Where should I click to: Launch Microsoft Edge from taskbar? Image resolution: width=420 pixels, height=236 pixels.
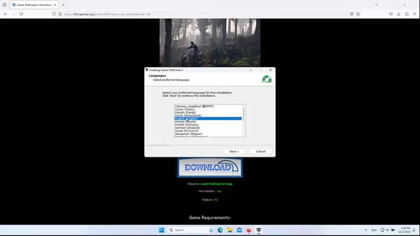click(x=220, y=230)
